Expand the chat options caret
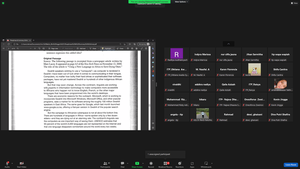 [127, 163]
